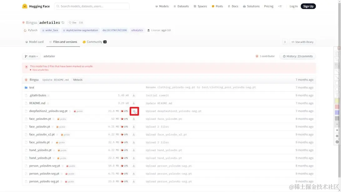Go to Spaces in navigation
The height and width of the screenshot is (192, 341).
coord(200,6)
